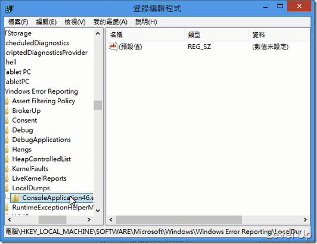Select the Shell key
The width and height of the screenshot is (317, 244).
(11, 62)
